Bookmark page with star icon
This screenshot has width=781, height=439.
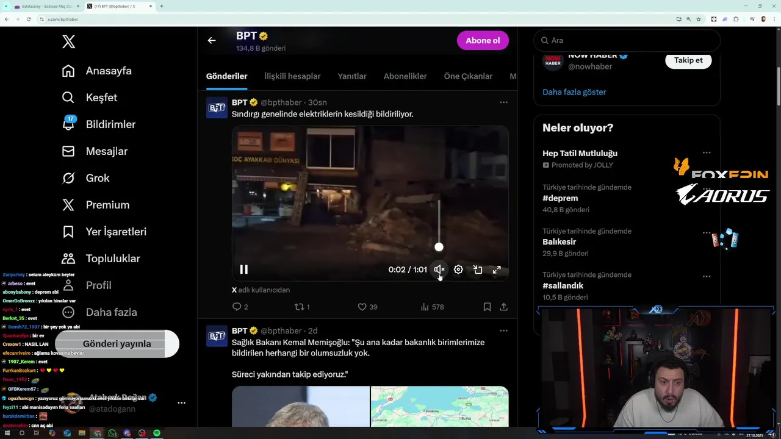[699, 19]
